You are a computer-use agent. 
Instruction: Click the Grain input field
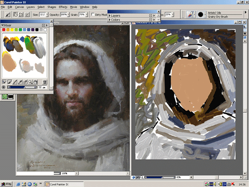tap(82, 14)
